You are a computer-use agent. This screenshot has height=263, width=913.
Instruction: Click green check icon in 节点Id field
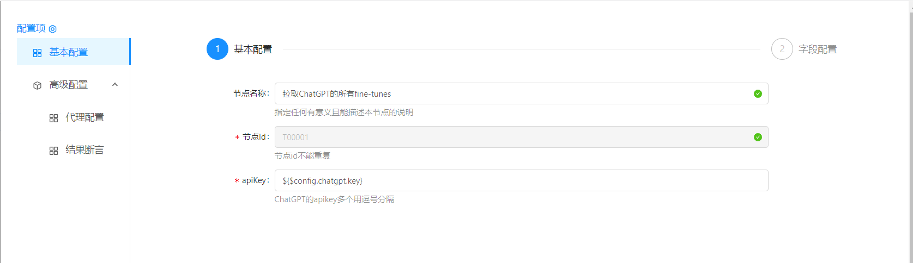pos(758,137)
